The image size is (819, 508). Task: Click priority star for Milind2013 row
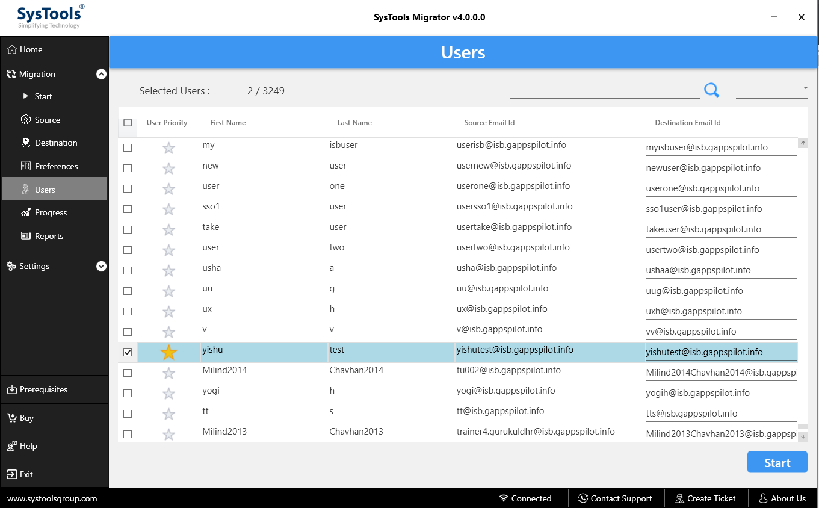coord(169,435)
